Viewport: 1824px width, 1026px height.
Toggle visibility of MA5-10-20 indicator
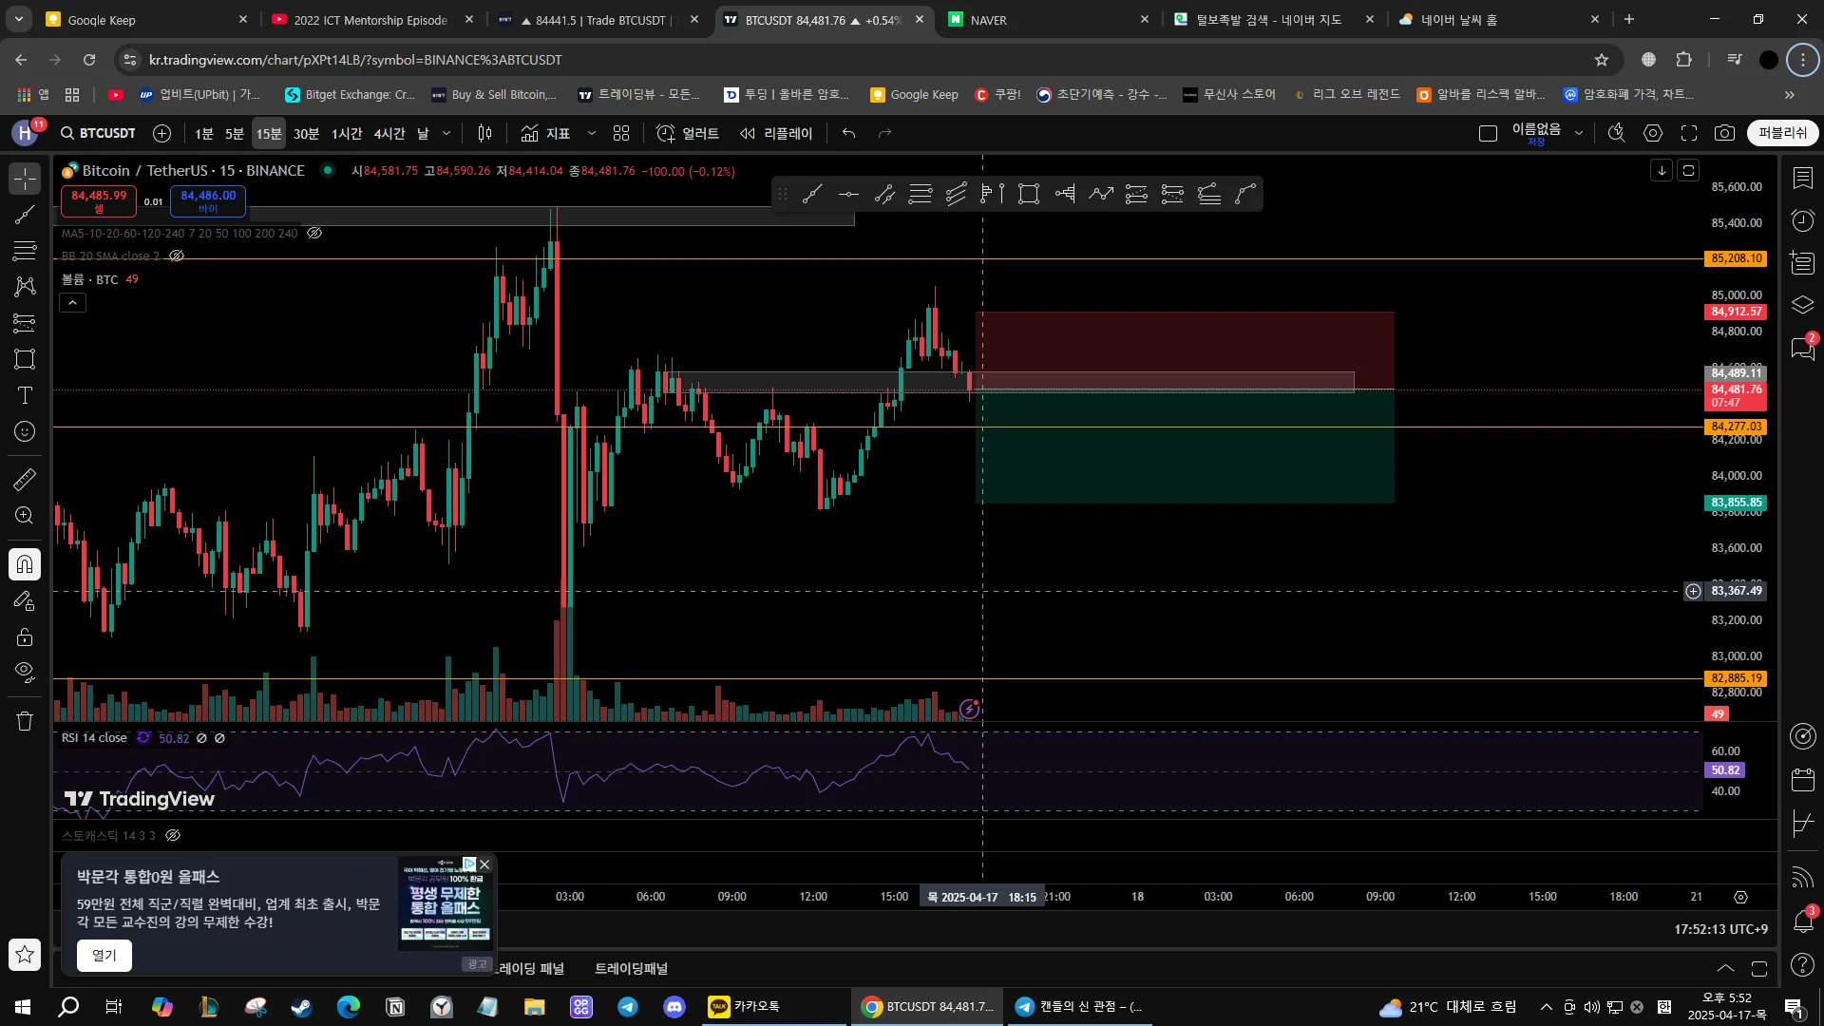(x=314, y=233)
